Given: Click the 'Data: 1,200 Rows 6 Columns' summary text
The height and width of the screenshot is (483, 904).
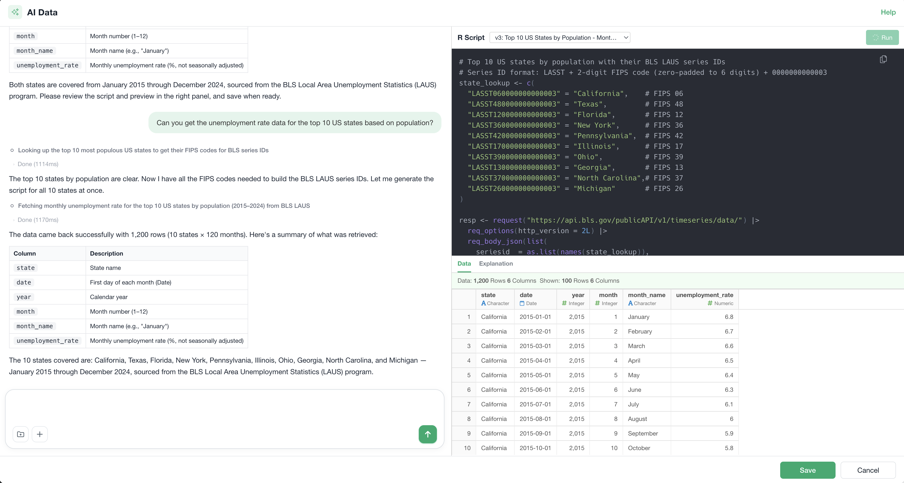Looking at the screenshot, I should [x=497, y=281].
